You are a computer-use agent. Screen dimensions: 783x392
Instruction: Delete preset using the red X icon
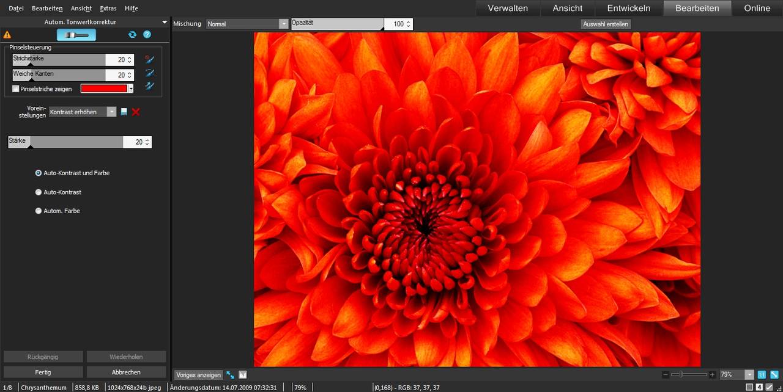click(x=136, y=112)
